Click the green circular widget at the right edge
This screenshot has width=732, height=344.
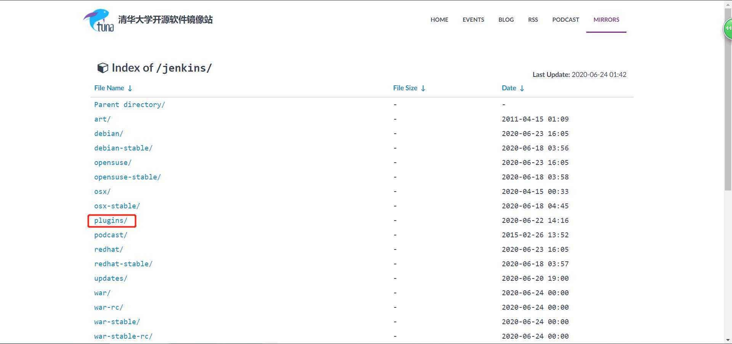[727, 29]
